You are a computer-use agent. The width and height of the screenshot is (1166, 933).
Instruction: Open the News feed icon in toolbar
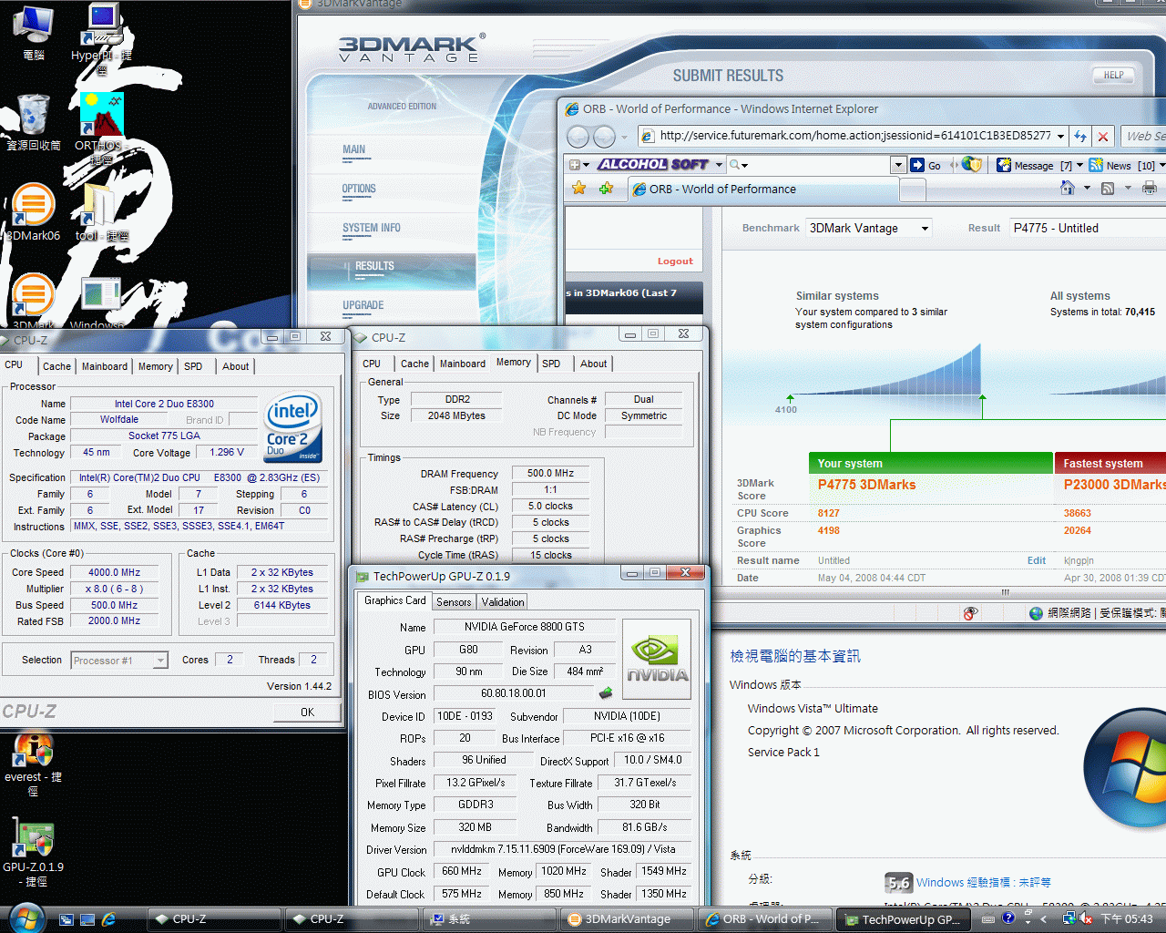pos(1096,165)
